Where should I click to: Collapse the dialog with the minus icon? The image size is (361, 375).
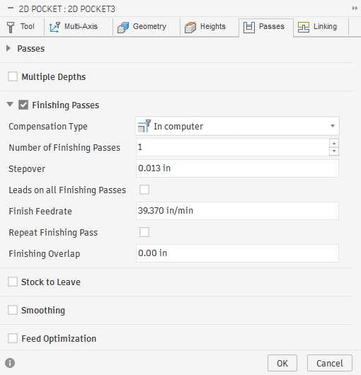click(11, 8)
